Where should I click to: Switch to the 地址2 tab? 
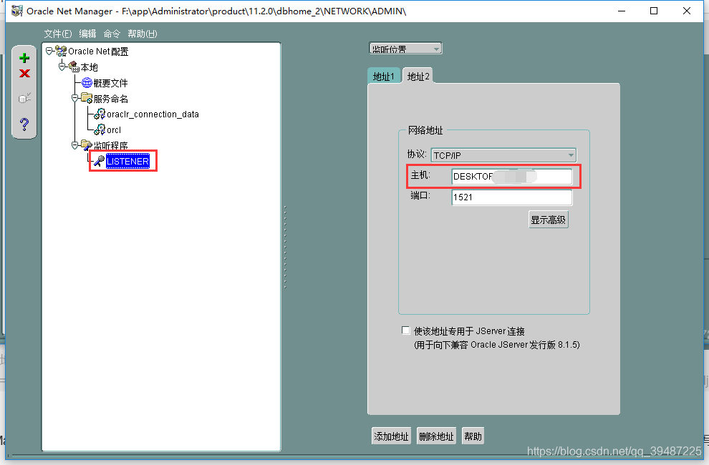418,77
